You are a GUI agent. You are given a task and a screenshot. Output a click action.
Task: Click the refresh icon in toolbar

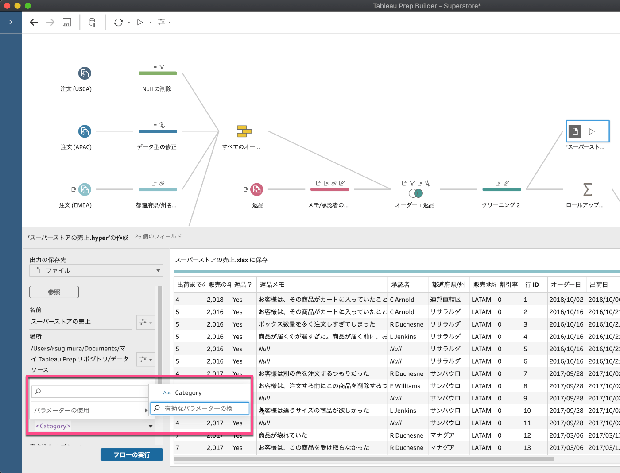118,22
